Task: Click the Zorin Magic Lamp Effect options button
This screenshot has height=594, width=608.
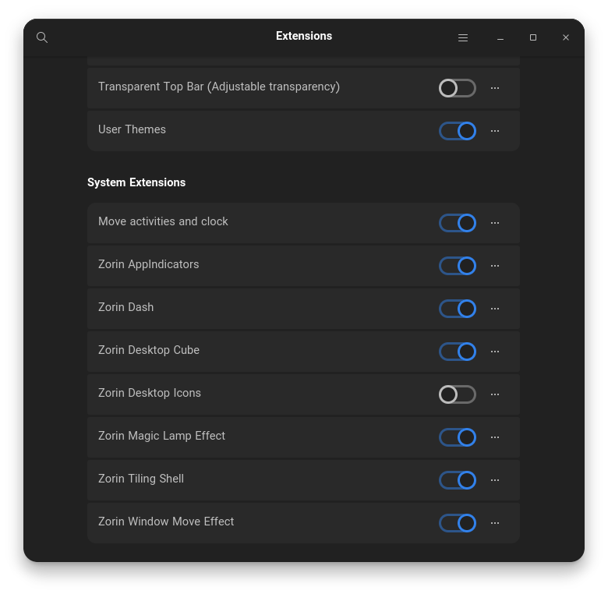Action: [x=495, y=437]
